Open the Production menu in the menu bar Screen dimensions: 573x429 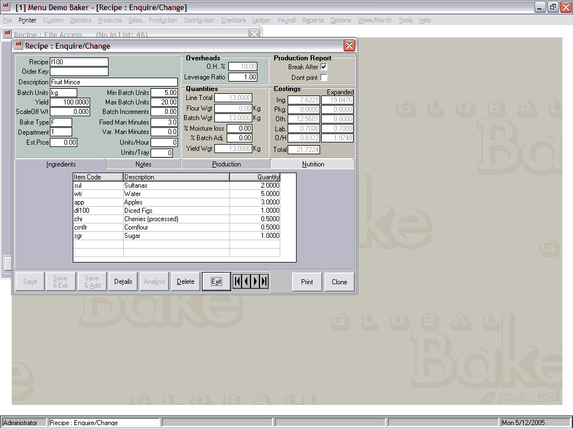[163, 20]
